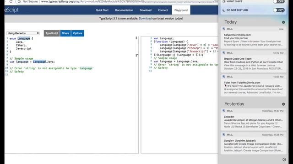Open the Quick Start menu item

[x=102, y=10]
